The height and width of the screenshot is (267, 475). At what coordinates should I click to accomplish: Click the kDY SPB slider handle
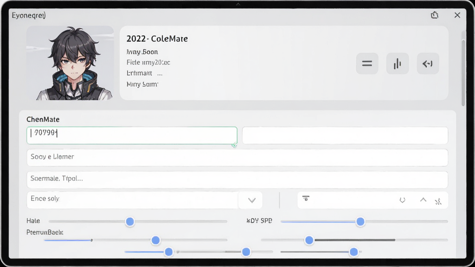tap(360, 222)
